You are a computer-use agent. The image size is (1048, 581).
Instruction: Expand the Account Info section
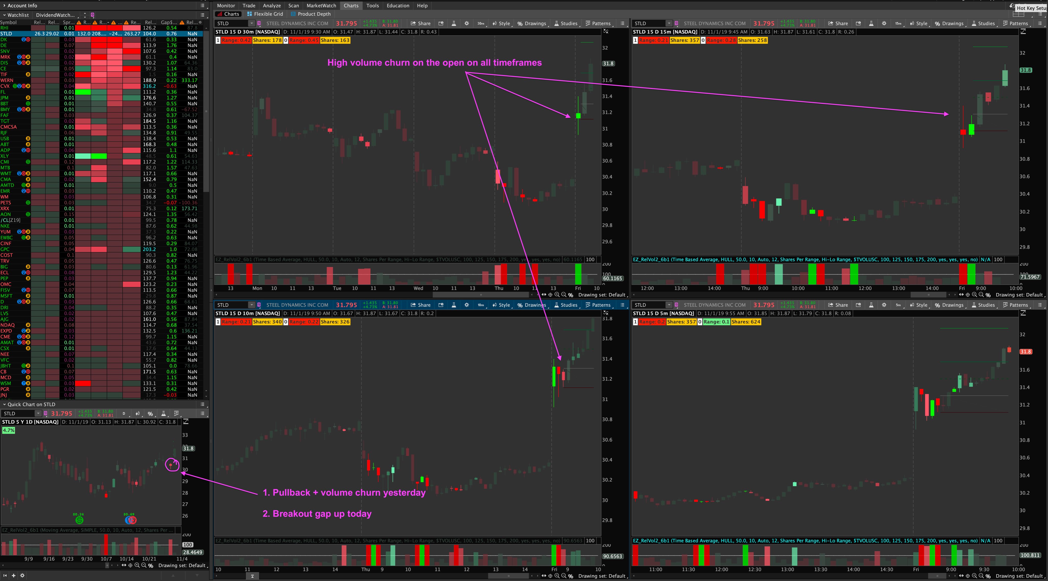pyautogui.click(x=4, y=6)
